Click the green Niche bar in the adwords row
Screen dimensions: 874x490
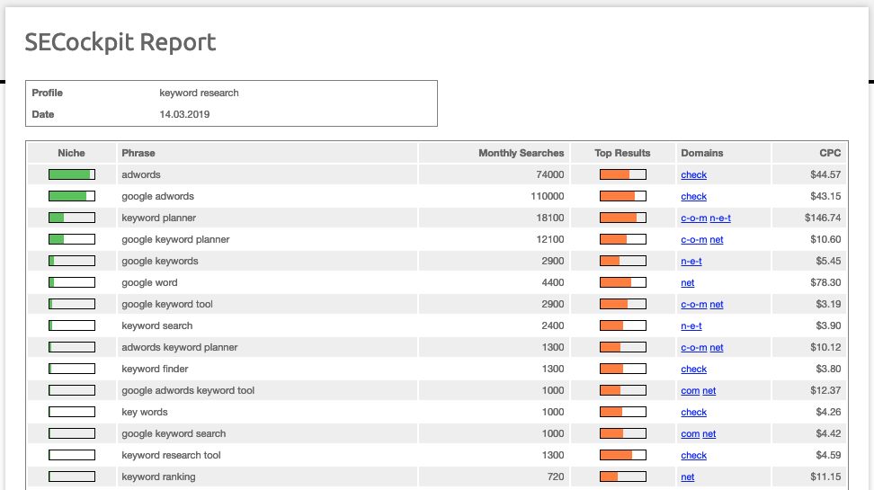pyautogui.click(x=71, y=174)
